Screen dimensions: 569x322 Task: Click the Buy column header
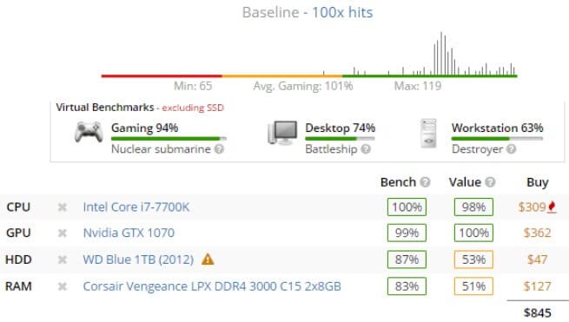click(x=538, y=182)
